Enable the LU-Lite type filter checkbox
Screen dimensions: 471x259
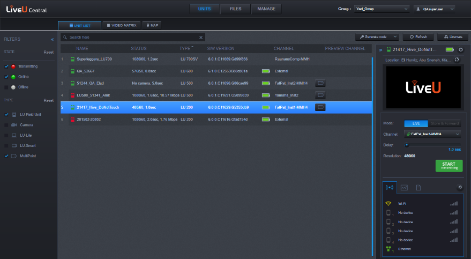pos(6,135)
